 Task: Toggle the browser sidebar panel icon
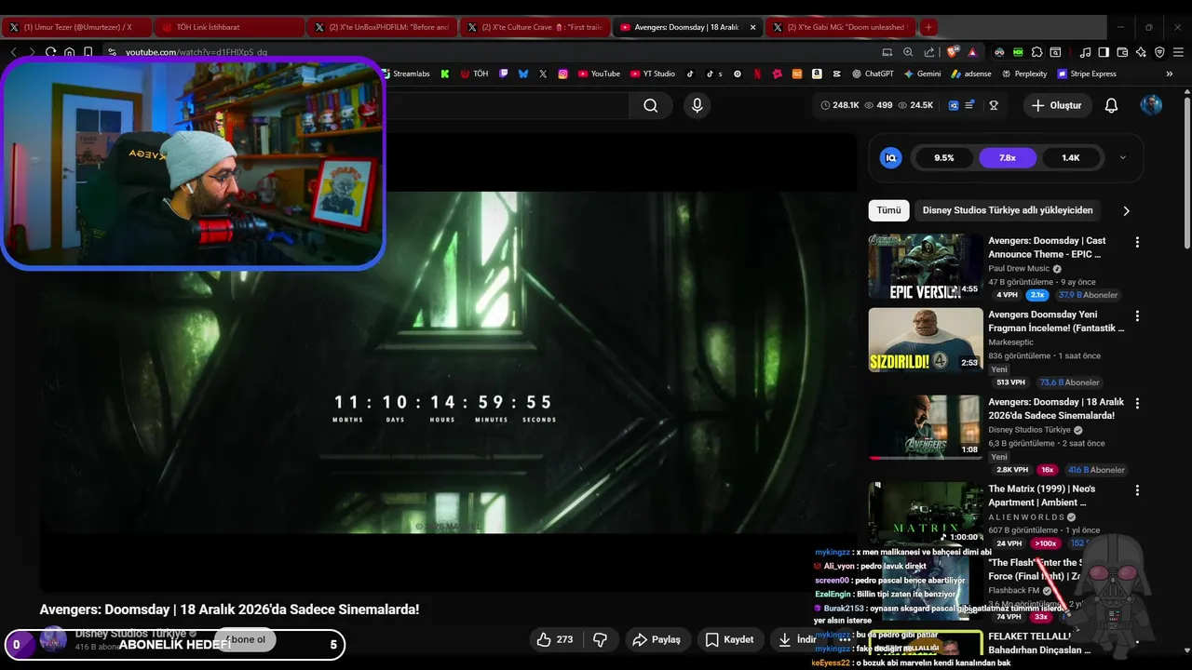click(1104, 52)
